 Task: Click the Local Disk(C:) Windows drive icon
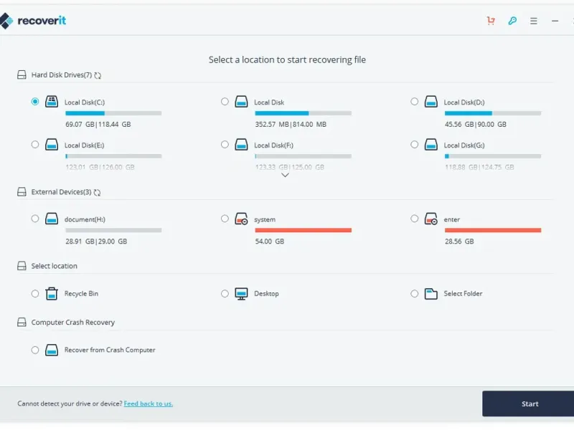[x=52, y=102]
